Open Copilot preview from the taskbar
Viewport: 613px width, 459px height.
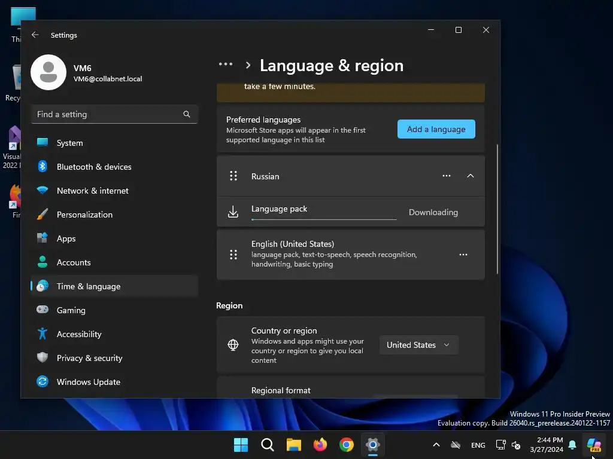pos(594,445)
